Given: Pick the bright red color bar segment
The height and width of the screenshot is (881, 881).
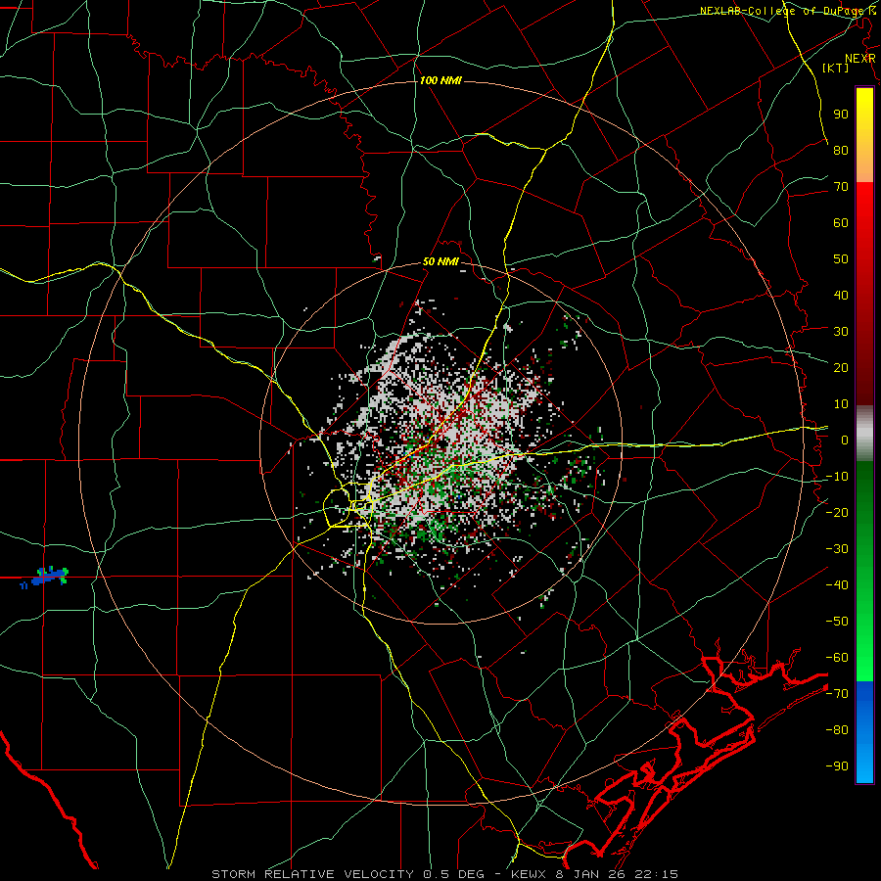Looking at the screenshot, I should click(x=864, y=203).
